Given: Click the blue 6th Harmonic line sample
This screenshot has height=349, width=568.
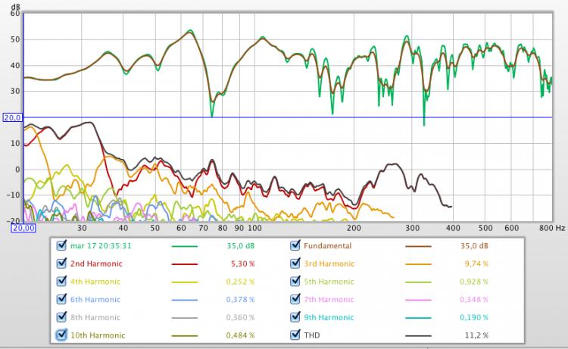Looking at the screenshot, I should tap(184, 300).
